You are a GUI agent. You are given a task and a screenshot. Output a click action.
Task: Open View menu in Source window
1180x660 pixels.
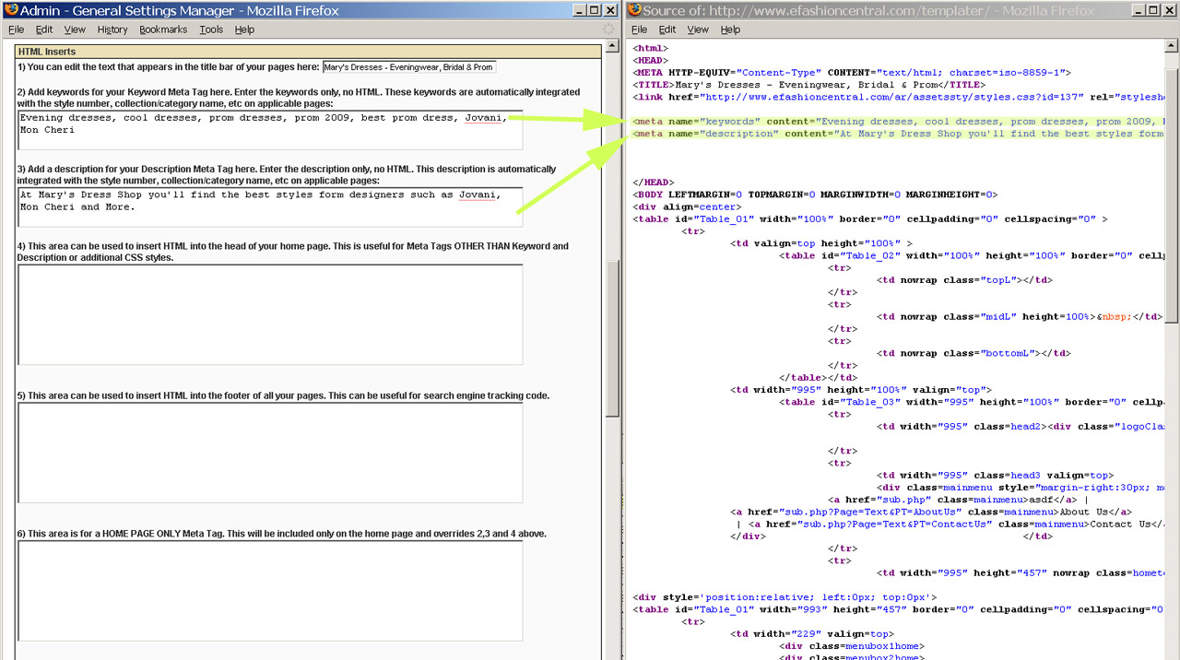(698, 29)
